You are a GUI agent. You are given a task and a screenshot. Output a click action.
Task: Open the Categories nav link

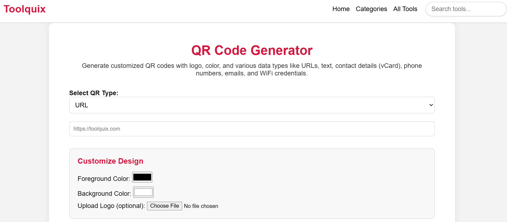(371, 9)
